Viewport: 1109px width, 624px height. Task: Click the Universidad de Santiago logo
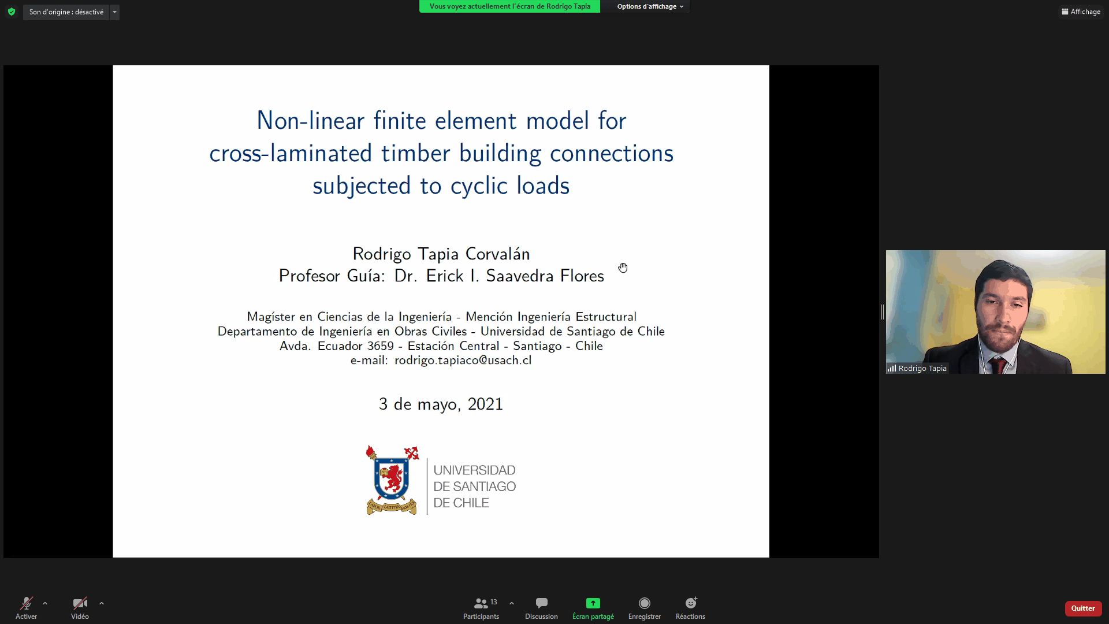(x=441, y=480)
